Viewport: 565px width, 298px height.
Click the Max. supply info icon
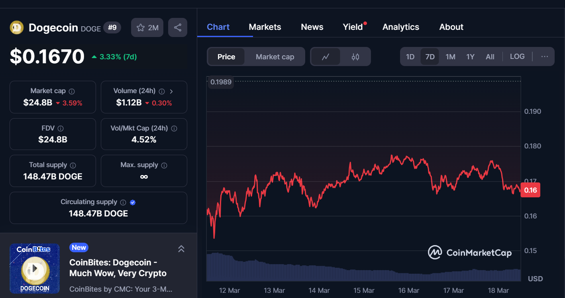164,165
